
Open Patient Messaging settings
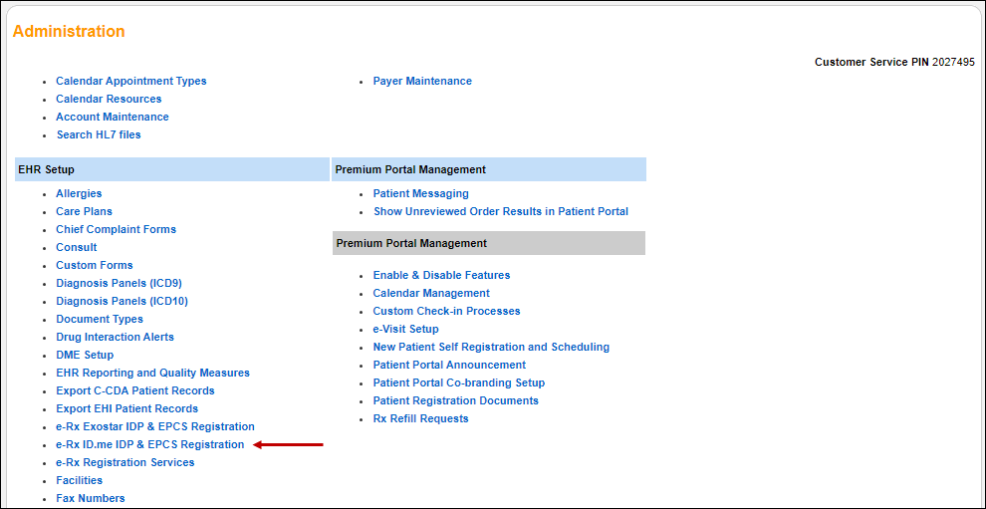pyautogui.click(x=420, y=193)
